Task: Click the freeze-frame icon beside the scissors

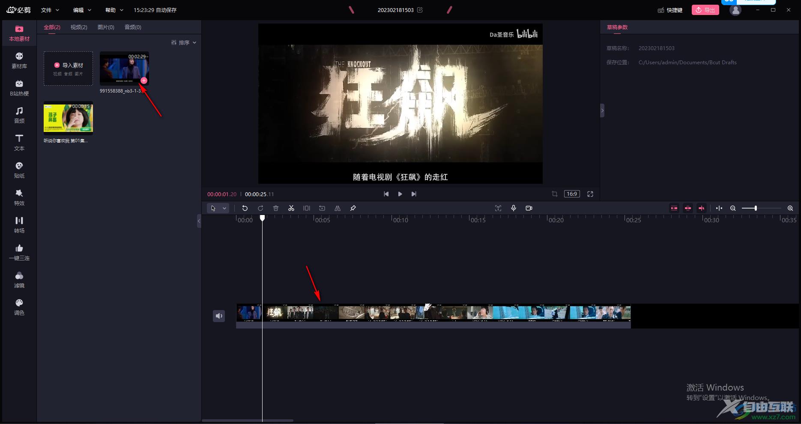Action: [x=307, y=208]
